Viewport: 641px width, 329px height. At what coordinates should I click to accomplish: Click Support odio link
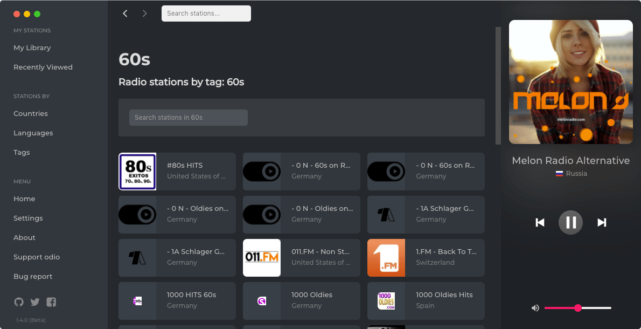tap(37, 257)
